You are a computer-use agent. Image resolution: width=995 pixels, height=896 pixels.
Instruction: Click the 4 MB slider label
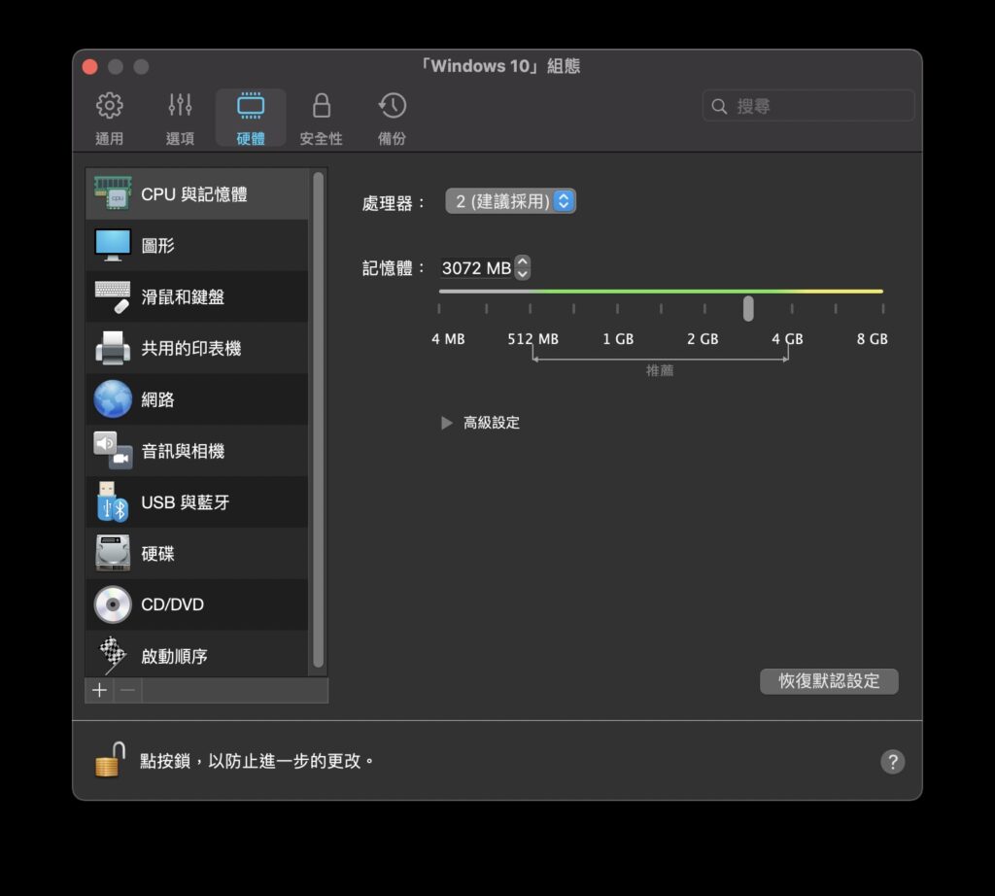coord(448,339)
